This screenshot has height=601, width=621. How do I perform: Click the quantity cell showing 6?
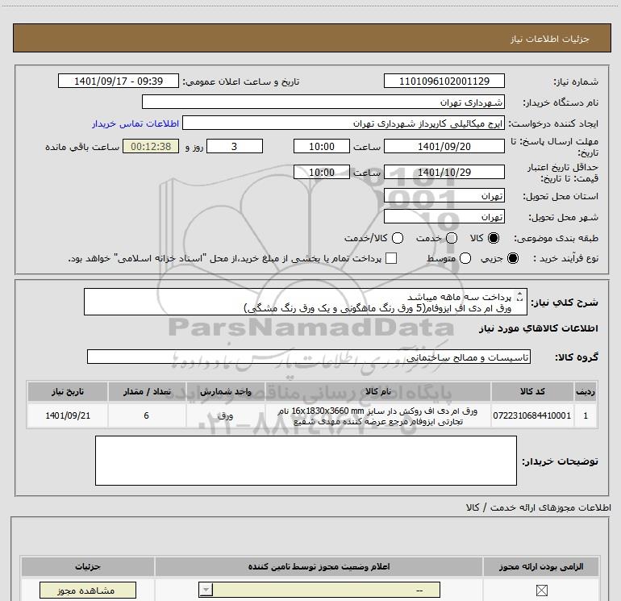click(147, 415)
